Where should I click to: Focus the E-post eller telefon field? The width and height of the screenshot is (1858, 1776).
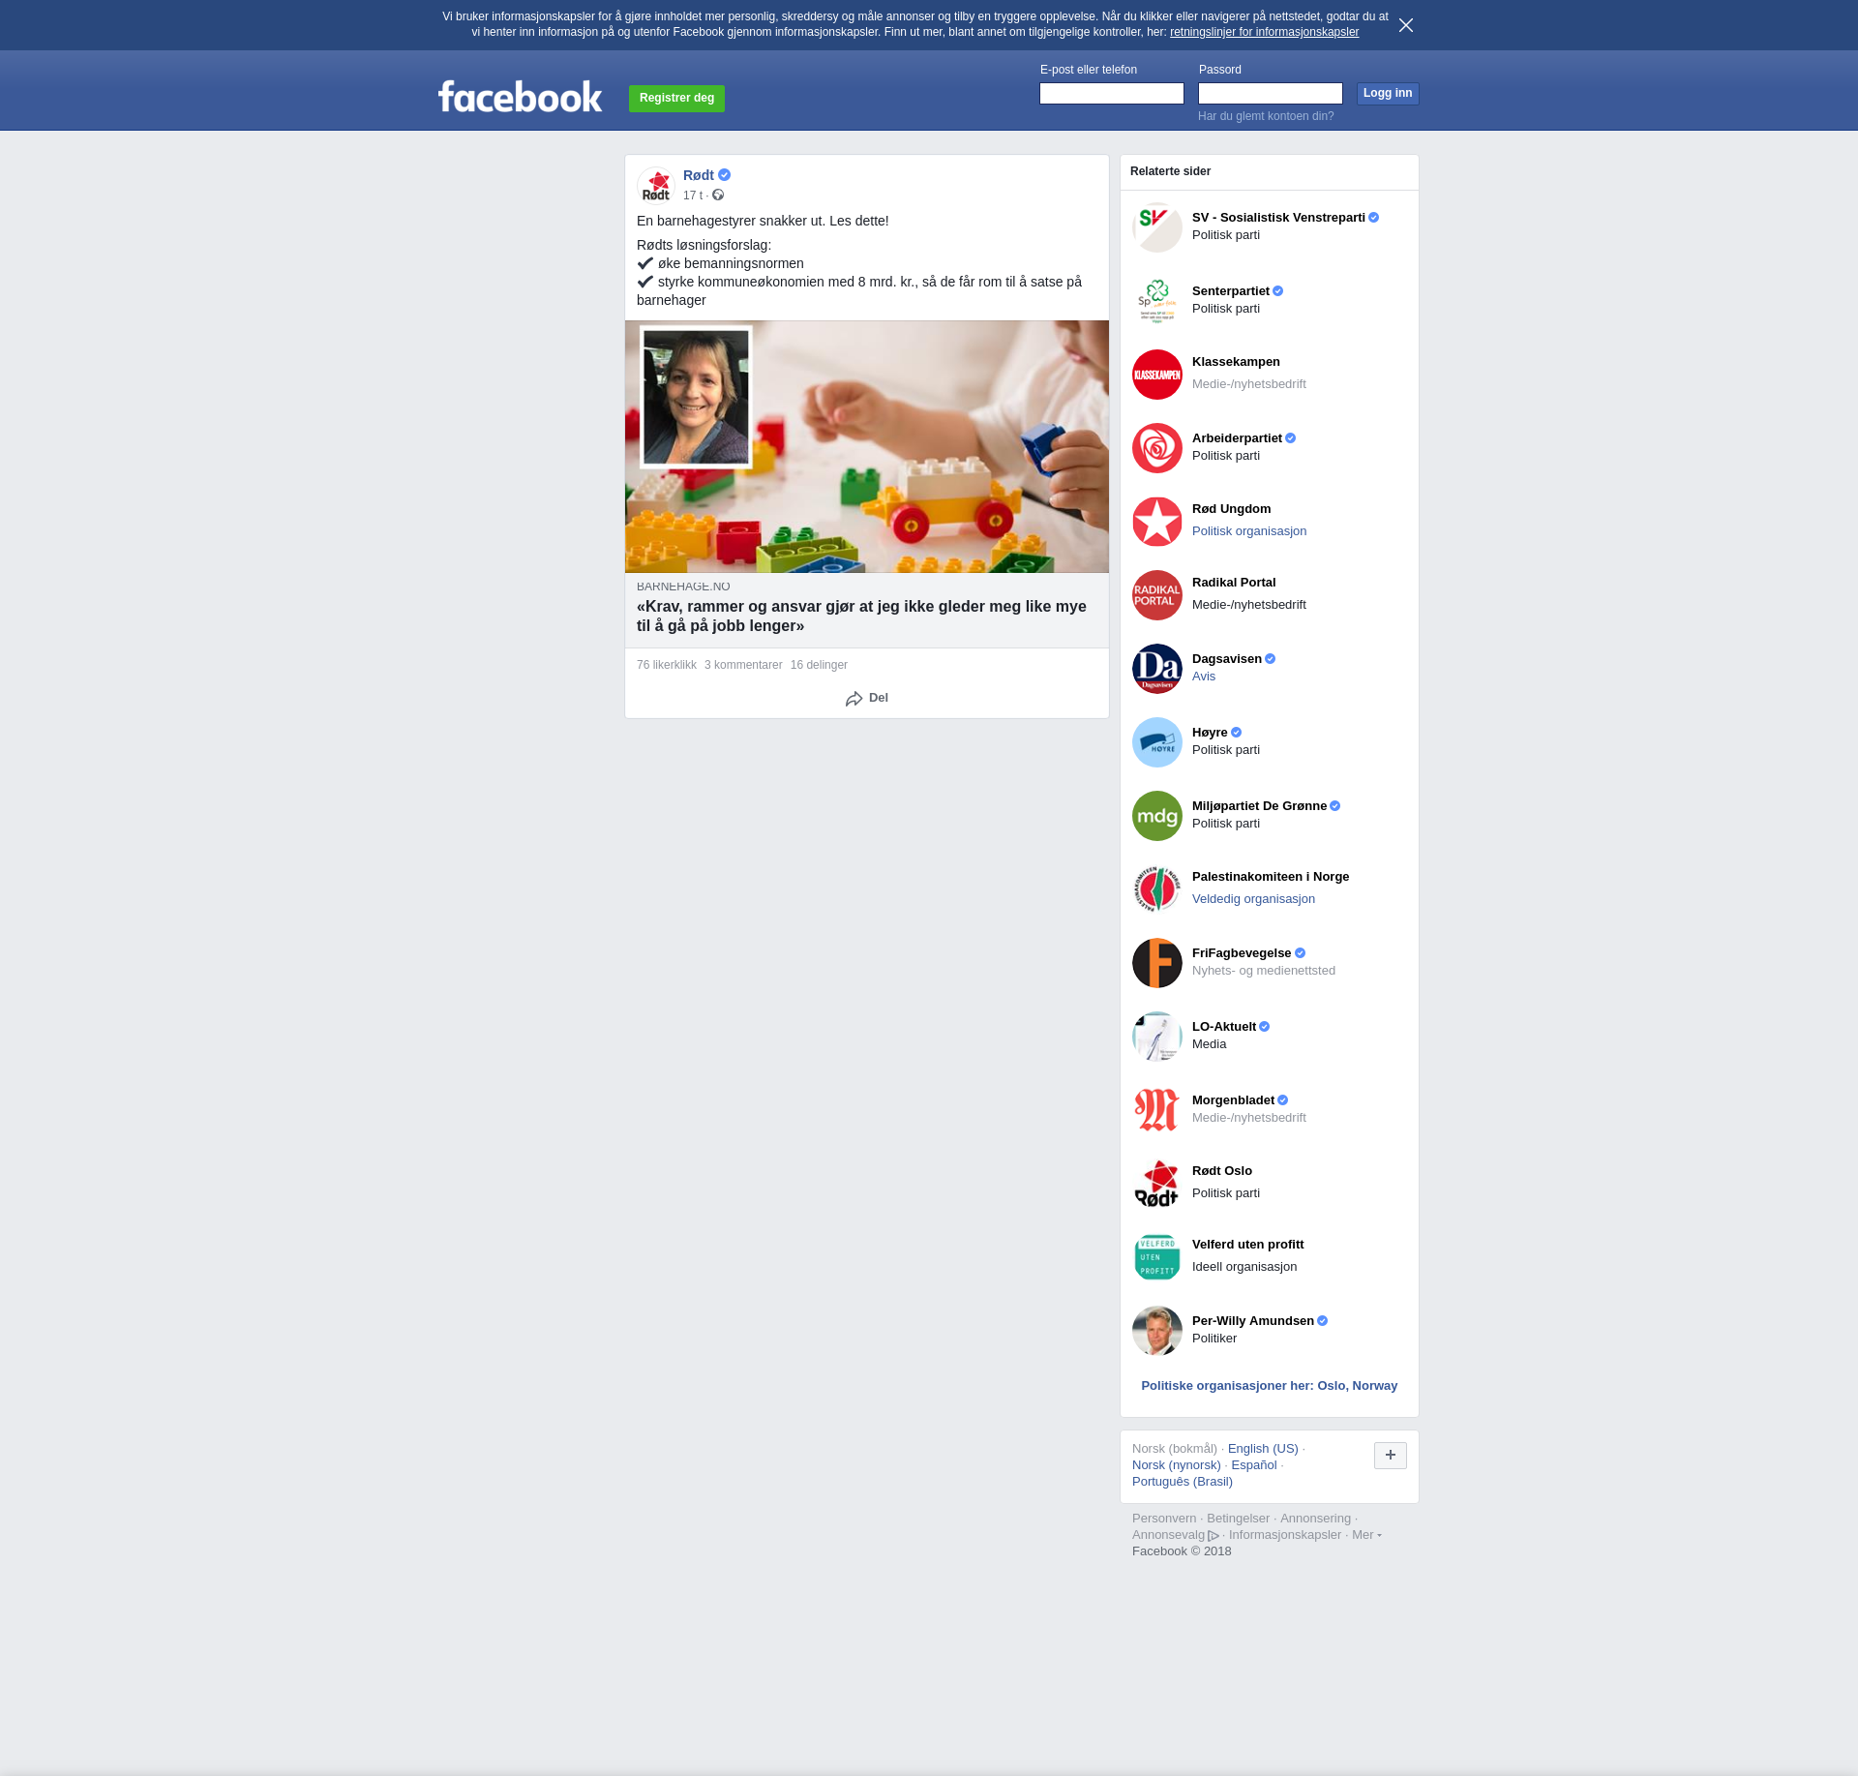click(1112, 93)
